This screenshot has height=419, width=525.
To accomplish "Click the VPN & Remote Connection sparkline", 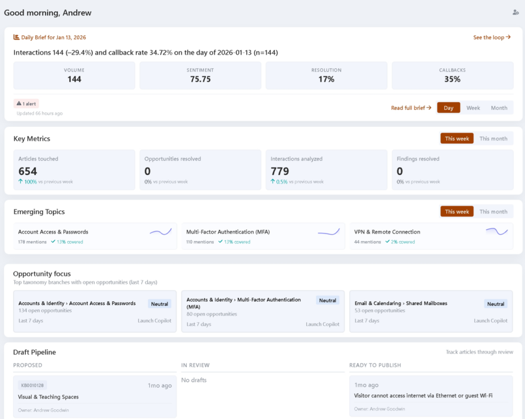I will pos(496,232).
